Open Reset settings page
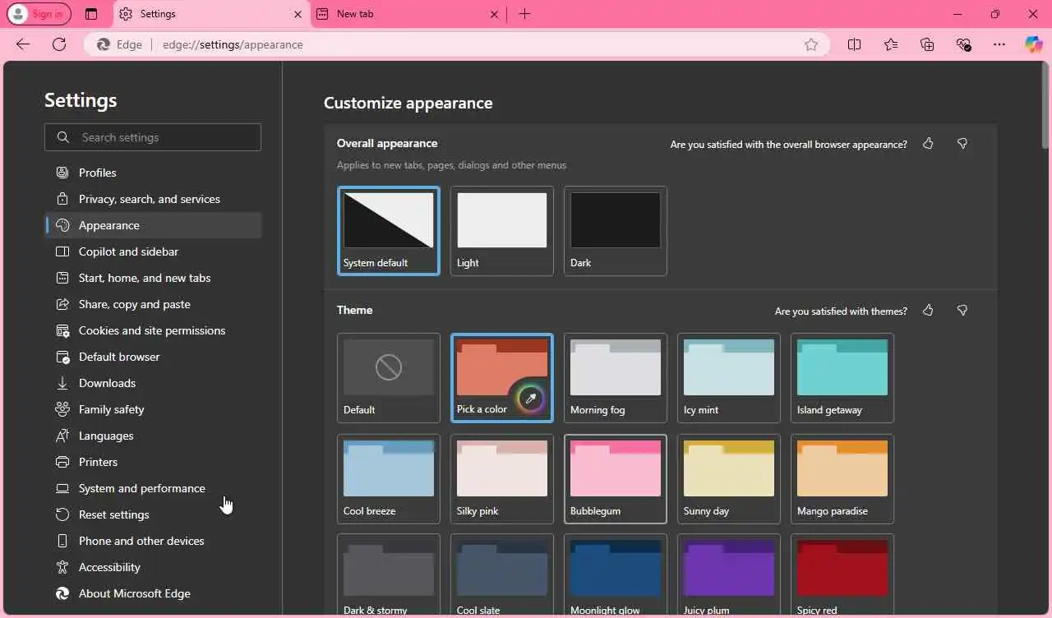 point(154,514)
